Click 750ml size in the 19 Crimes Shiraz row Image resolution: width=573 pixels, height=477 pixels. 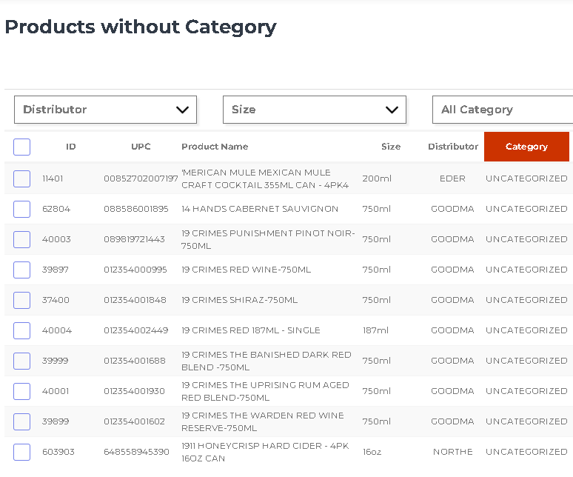coord(376,300)
